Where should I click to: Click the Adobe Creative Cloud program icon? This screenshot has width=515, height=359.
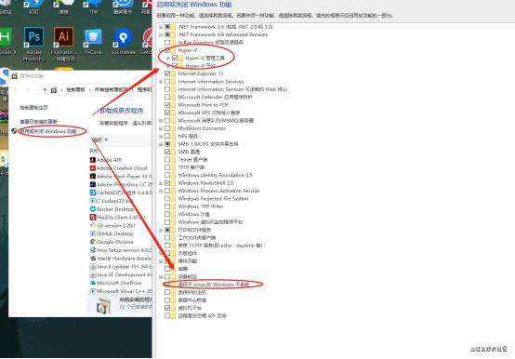pos(93,167)
